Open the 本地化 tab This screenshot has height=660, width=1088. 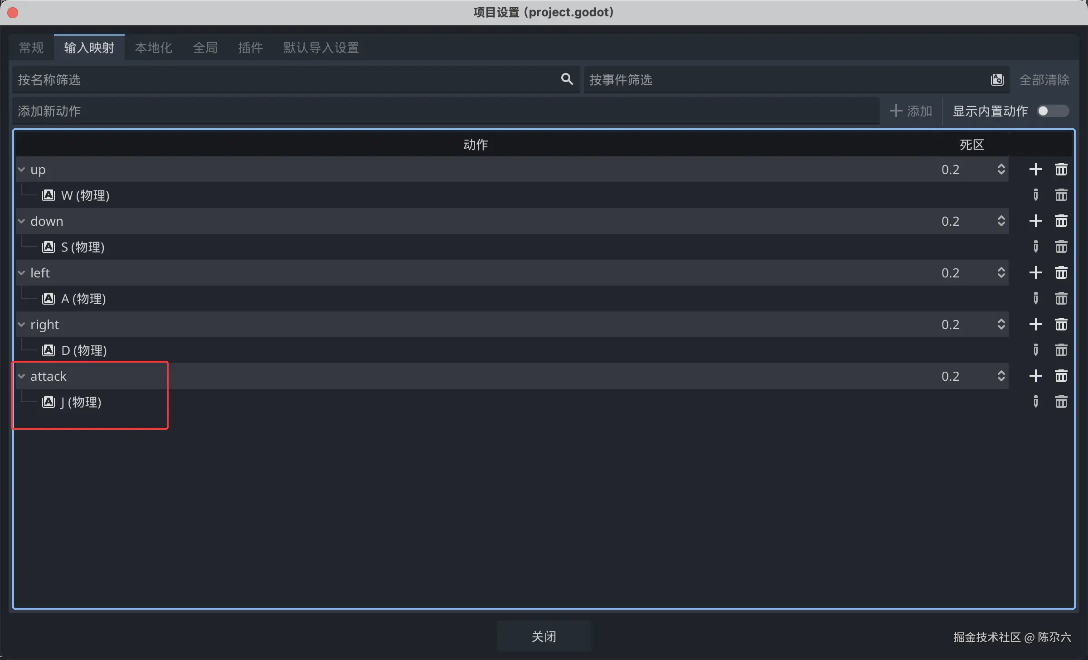tap(153, 48)
